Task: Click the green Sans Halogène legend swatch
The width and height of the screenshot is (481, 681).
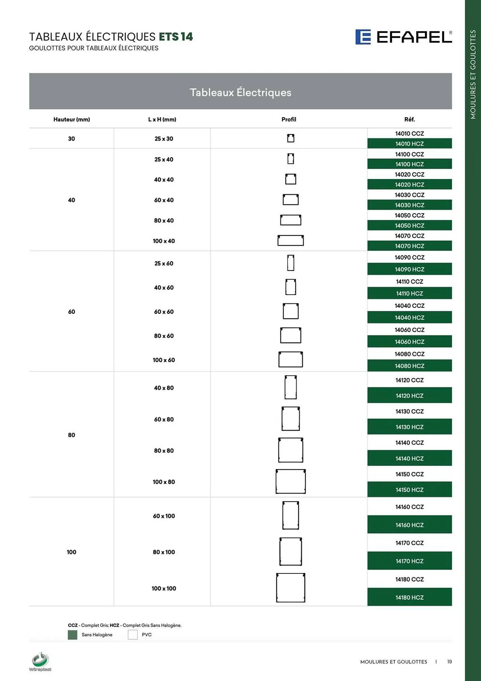Action: pyautogui.click(x=72, y=635)
